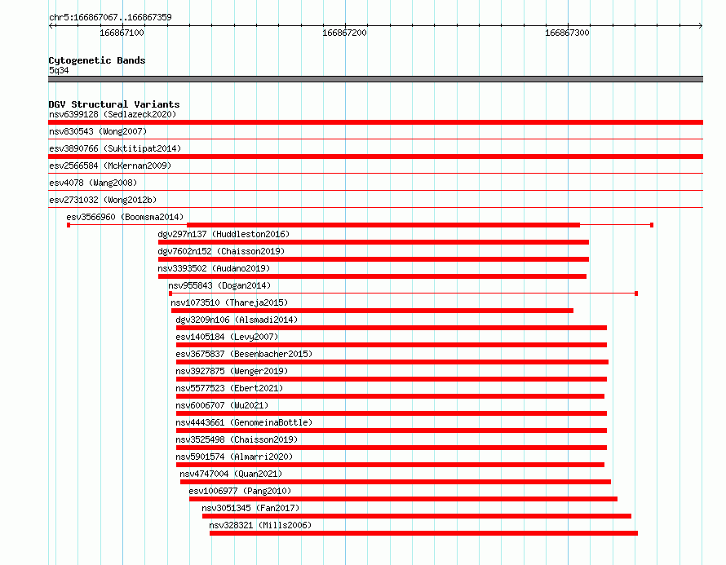Select the esv1006977 (Pang2010) label
The height and width of the screenshot is (565, 726).
point(240,491)
